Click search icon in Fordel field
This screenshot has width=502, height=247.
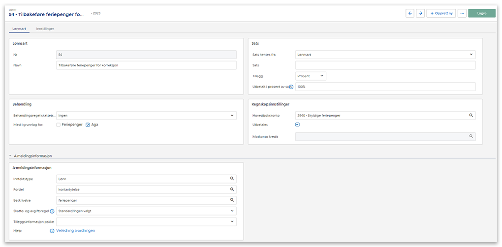(x=232, y=189)
